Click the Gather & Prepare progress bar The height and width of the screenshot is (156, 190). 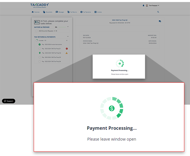click(x=62, y=27)
